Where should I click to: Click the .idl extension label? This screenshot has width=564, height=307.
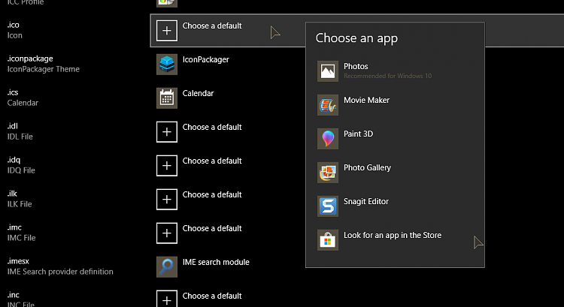pos(13,126)
